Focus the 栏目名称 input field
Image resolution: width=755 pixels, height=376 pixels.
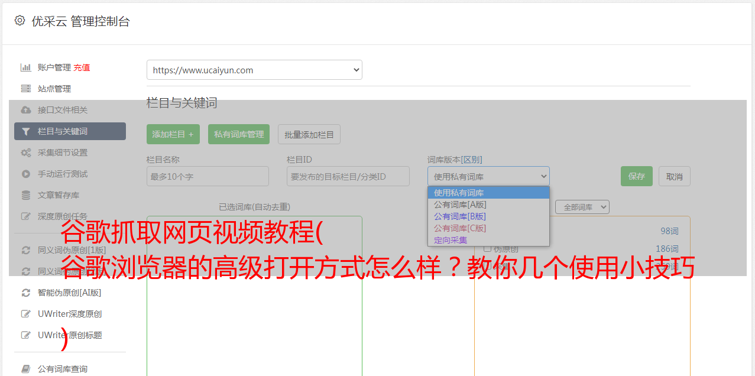coord(208,176)
